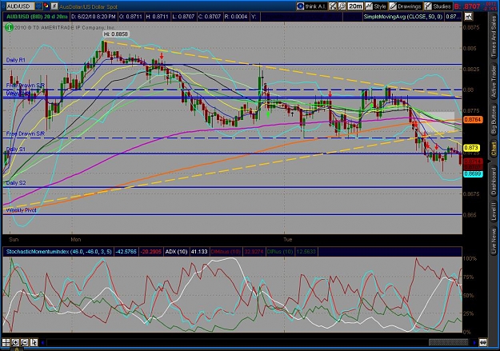
Task: Click the small icon left of AusDollar title
Action: [x=54, y=6]
